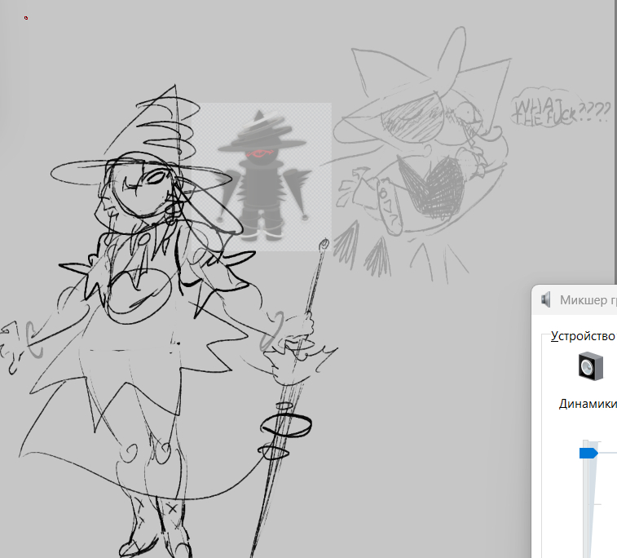Click the wide hat brim of the black sketch
This screenshot has width=617, height=558.
98,171
